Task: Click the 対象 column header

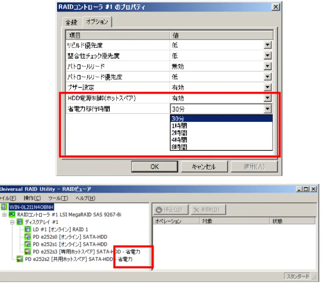Action: click(x=235, y=221)
